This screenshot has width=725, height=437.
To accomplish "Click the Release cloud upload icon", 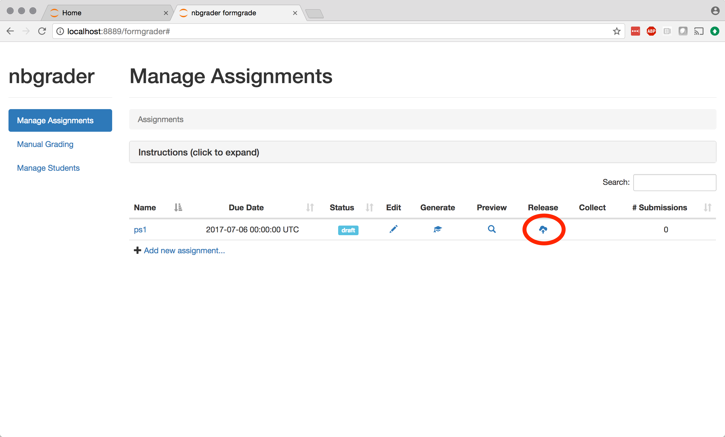I will pyautogui.click(x=543, y=229).
